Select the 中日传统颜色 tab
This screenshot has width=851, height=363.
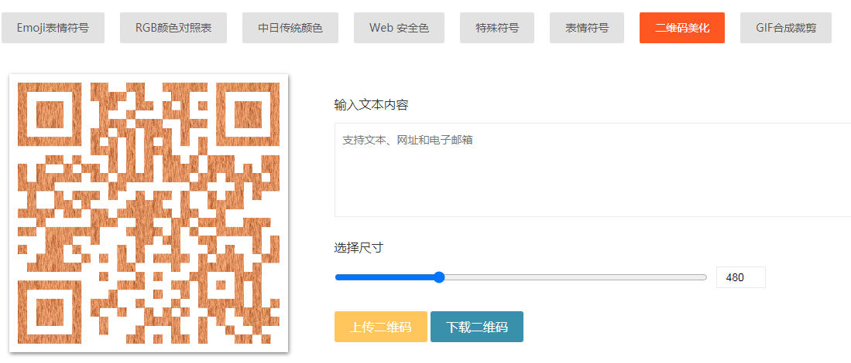290,28
